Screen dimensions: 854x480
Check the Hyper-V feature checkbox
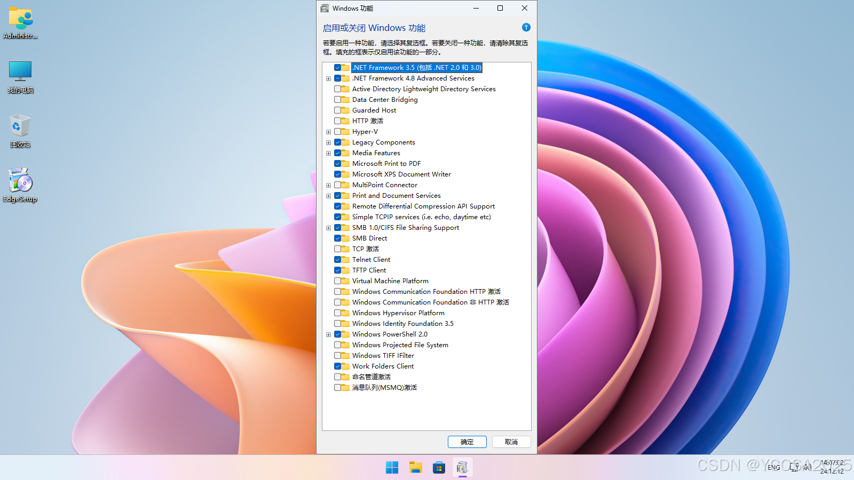click(x=338, y=132)
